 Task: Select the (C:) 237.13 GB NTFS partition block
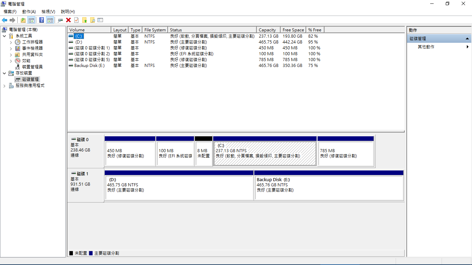[x=265, y=151]
